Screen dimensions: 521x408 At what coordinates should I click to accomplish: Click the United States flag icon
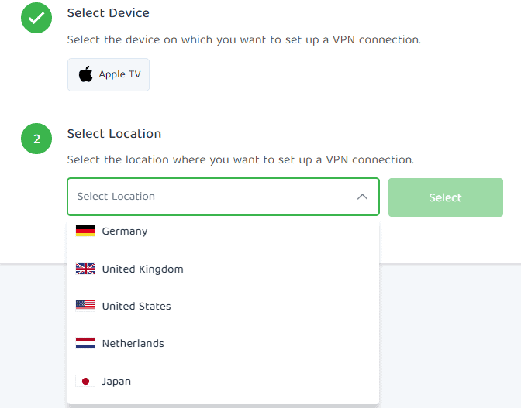[85, 306]
